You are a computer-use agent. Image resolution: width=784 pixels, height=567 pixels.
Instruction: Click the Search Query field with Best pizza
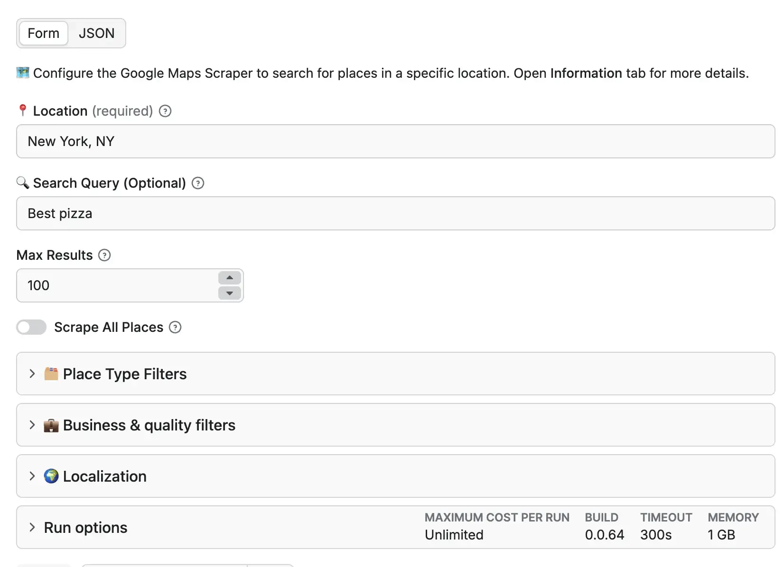395,213
